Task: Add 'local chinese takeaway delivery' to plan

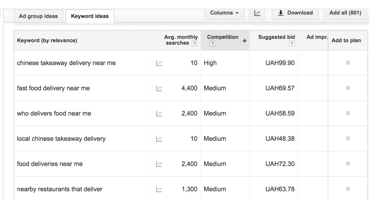Action: [348, 139]
